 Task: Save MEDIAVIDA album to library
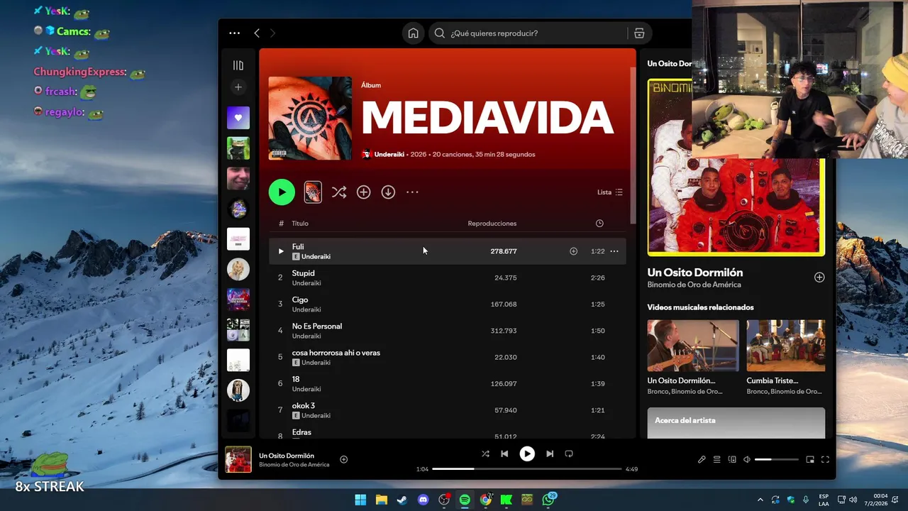(364, 192)
